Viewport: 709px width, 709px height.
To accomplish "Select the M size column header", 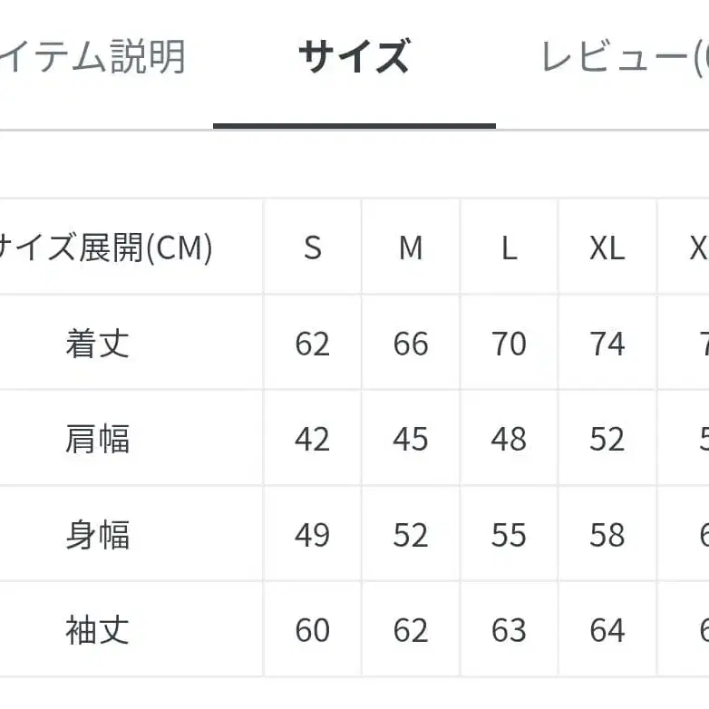I will pos(411,248).
